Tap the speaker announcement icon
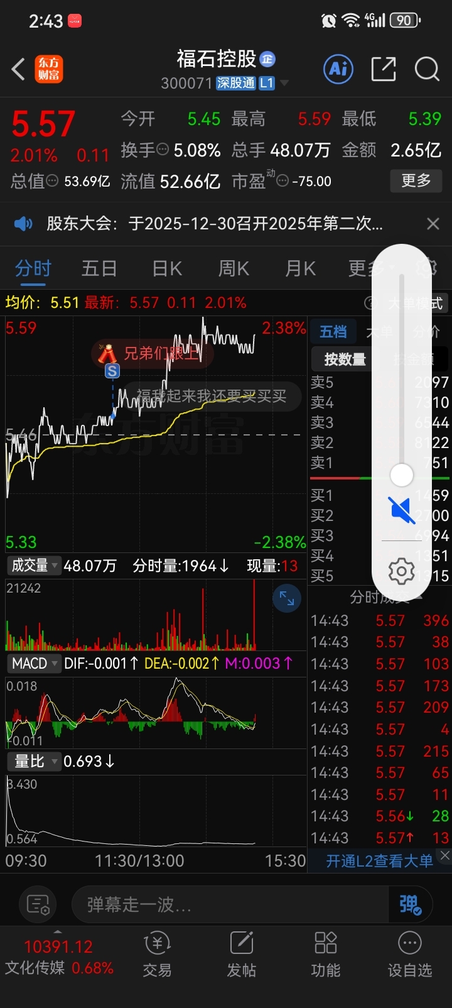This screenshot has width=452, height=1008. point(23,223)
